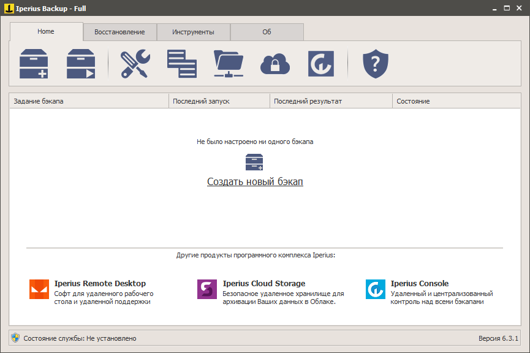Viewport: 530px width, 353px height.
Task: Switch to the Восстановление tab
Action: 120,31
